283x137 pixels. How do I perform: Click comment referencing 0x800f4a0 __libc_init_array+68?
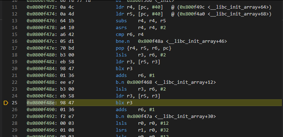pyautogui.click(x=221, y=14)
